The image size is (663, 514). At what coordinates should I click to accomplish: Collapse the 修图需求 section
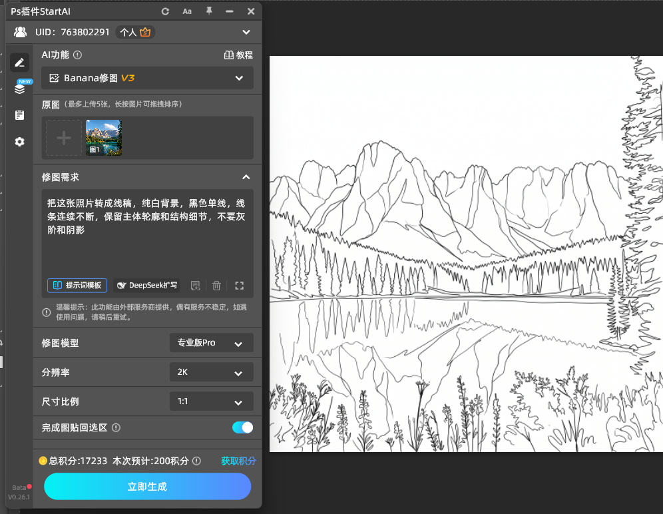click(246, 177)
